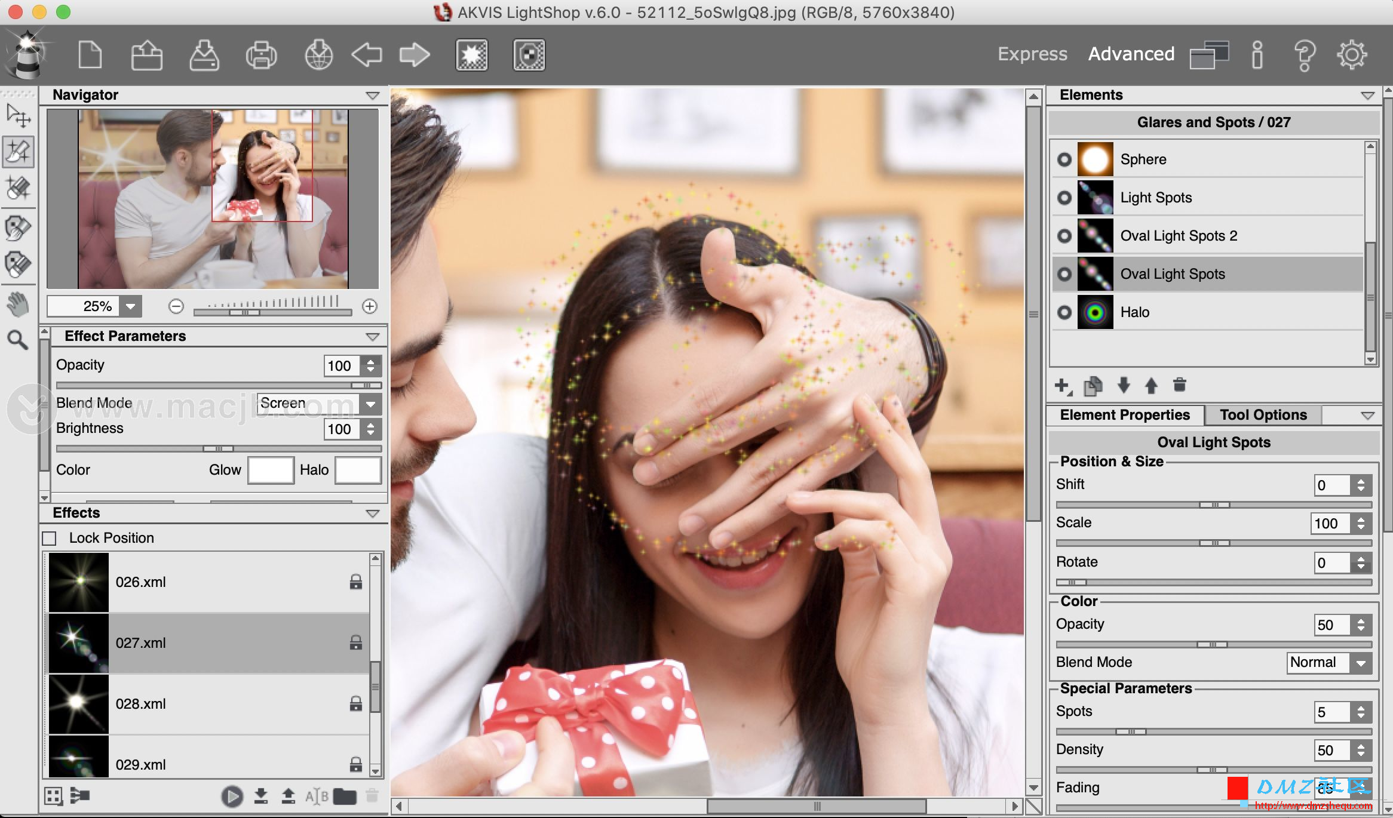Screen dimensions: 1393x818
Task: Import effect using download arrow icon
Action: pyautogui.click(x=261, y=795)
